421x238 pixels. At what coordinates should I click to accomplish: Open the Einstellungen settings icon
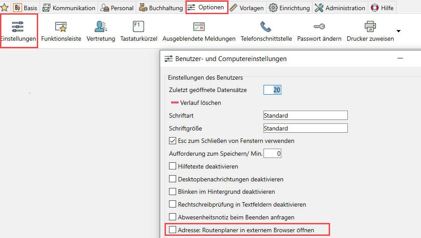[18, 27]
